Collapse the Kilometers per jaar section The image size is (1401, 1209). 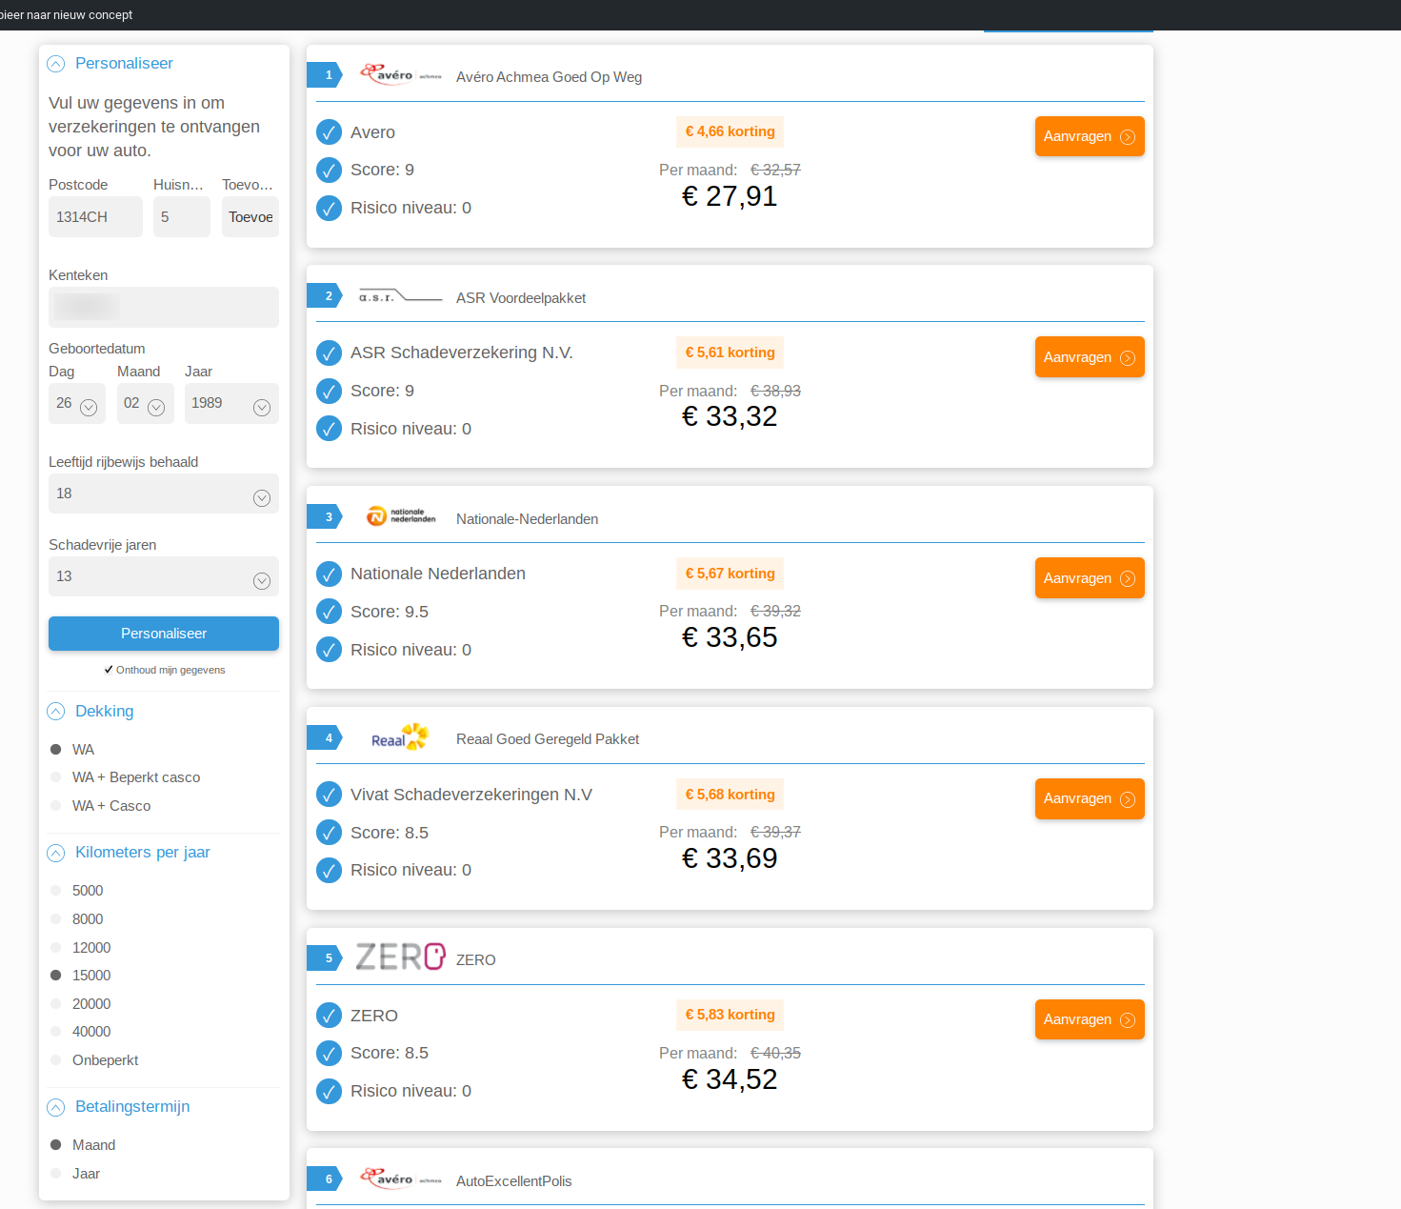pos(56,853)
